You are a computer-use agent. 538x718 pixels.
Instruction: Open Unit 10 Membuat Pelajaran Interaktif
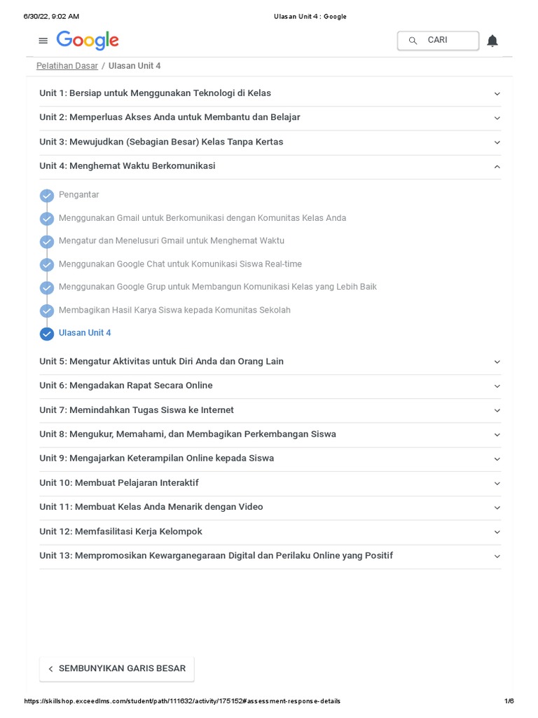[x=119, y=483]
